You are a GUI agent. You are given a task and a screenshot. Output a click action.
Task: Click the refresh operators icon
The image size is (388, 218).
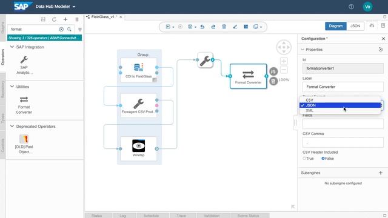point(54,19)
